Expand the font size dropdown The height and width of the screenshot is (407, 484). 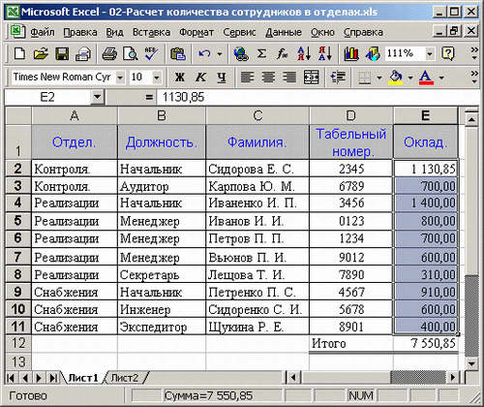pos(157,78)
